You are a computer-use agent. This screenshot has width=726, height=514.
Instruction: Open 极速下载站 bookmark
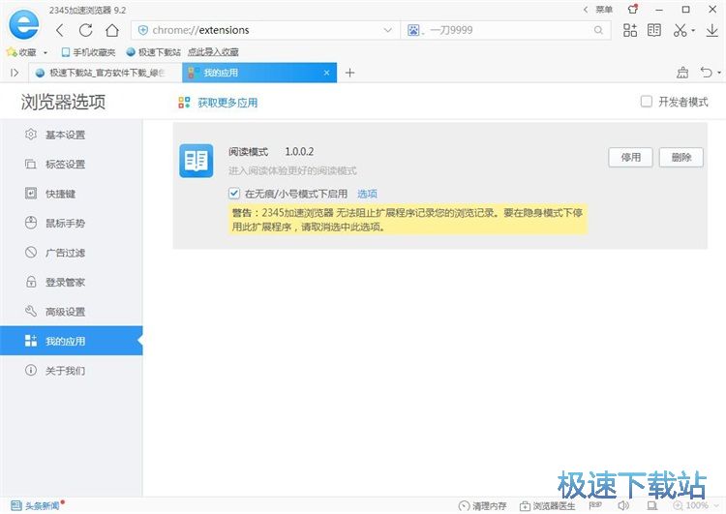tap(153, 52)
